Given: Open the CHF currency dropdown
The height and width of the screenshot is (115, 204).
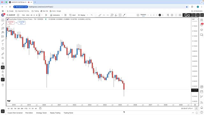Looking at the screenshot, I should pyautogui.click(x=195, y=19).
